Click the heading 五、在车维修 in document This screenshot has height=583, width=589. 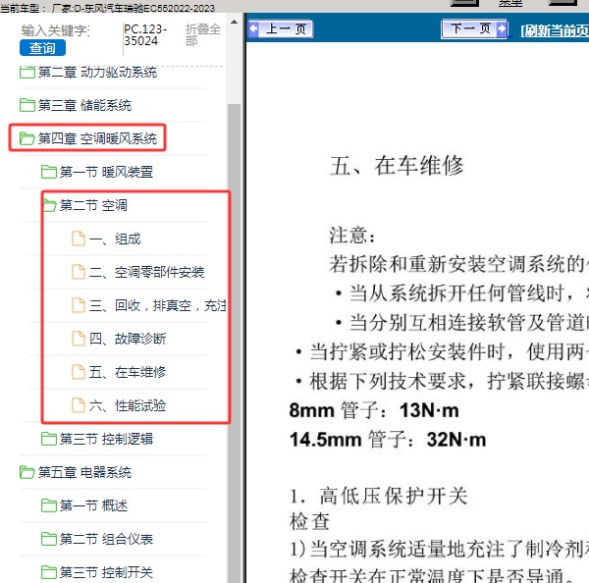(x=397, y=166)
